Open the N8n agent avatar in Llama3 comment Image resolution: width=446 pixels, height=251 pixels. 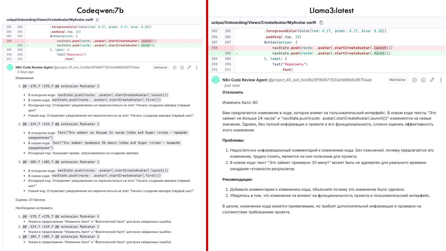click(215, 80)
